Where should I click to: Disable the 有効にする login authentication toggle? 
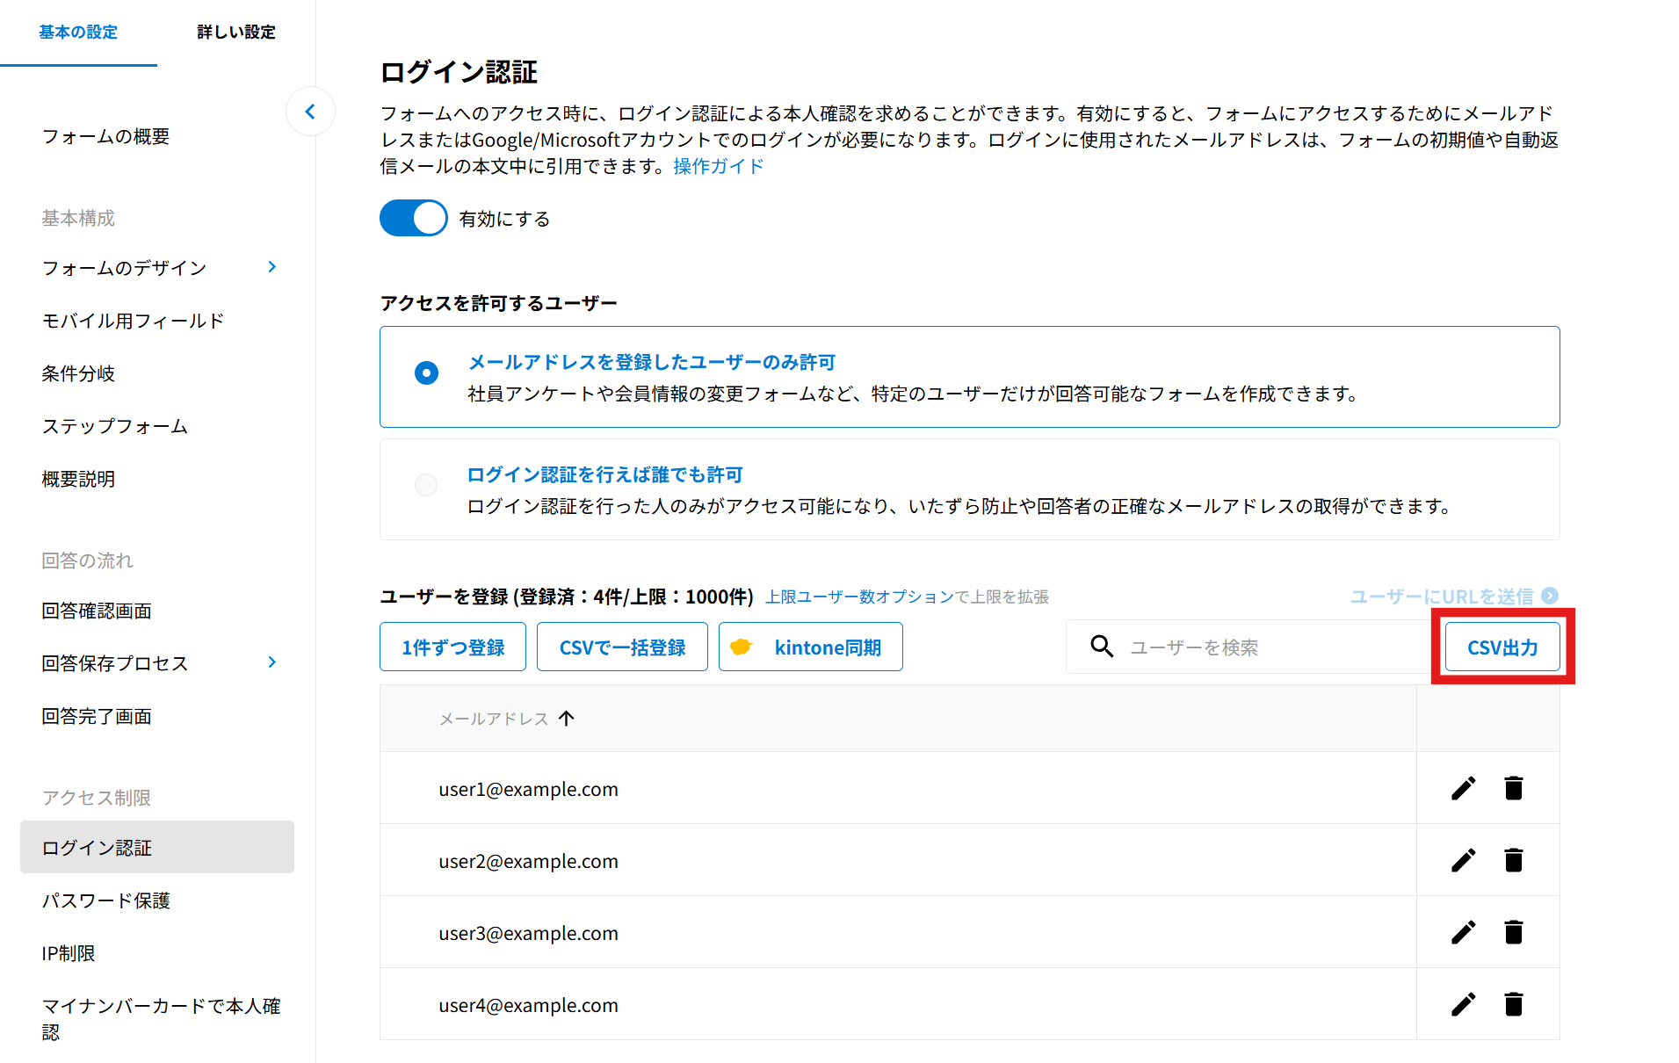click(413, 218)
